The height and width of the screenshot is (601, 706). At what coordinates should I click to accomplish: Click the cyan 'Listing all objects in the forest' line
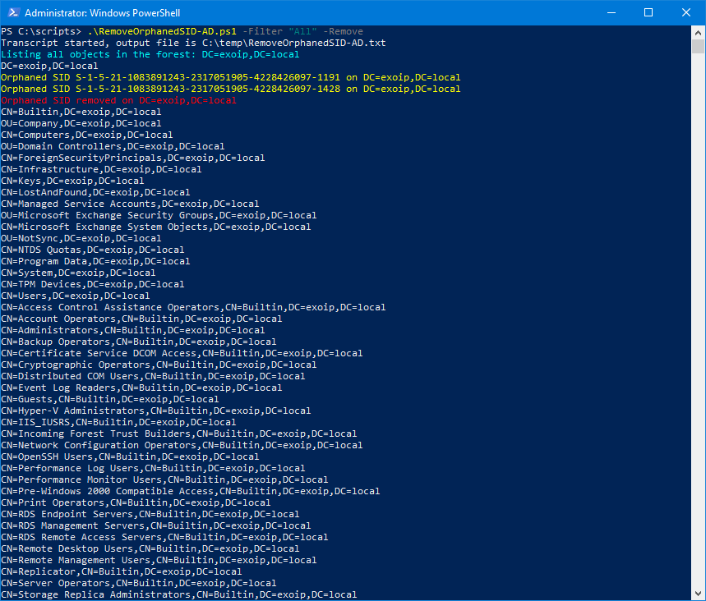[x=150, y=54]
